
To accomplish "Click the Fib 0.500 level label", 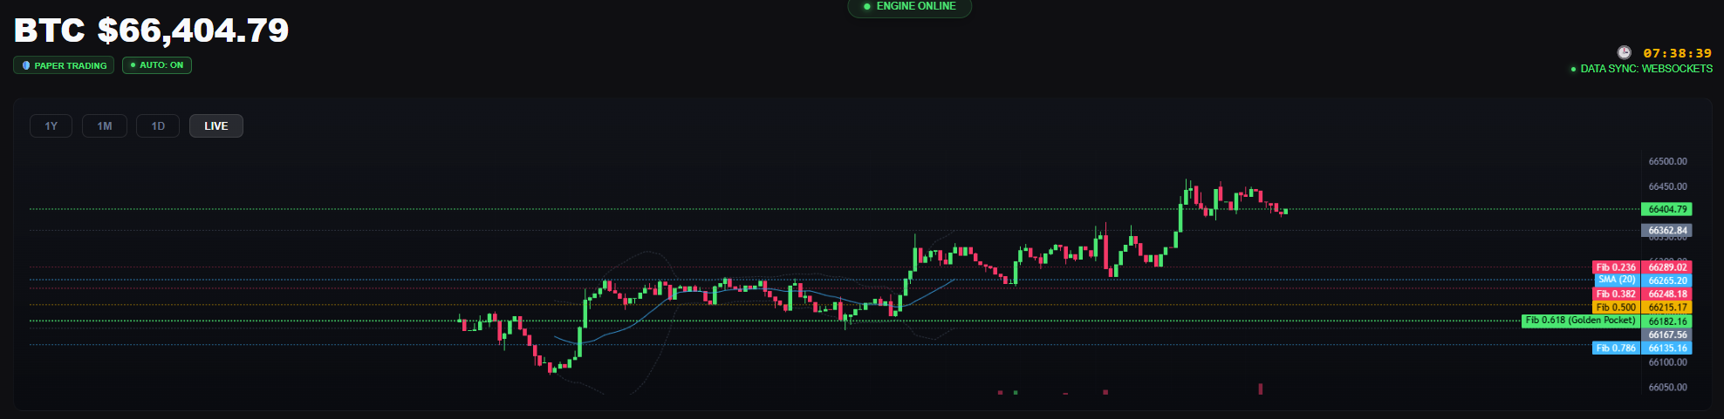I will point(1616,307).
